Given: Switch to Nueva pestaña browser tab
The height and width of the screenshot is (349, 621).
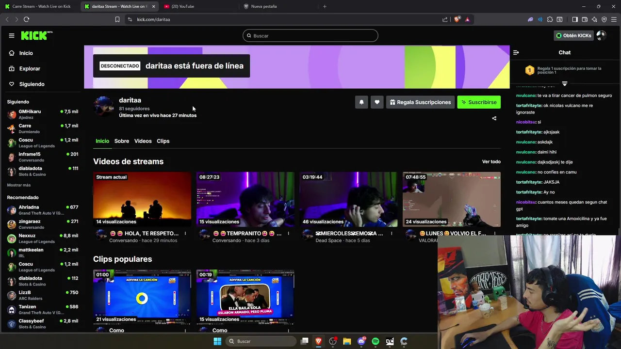Looking at the screenshot, I should [278, 6].
